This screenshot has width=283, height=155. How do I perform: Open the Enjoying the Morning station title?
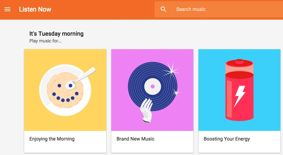[52, 139]
